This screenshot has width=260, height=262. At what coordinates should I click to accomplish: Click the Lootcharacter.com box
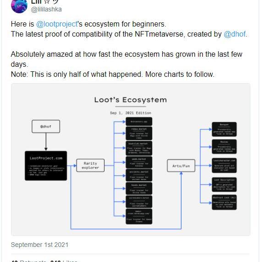(x=224, y=166)
